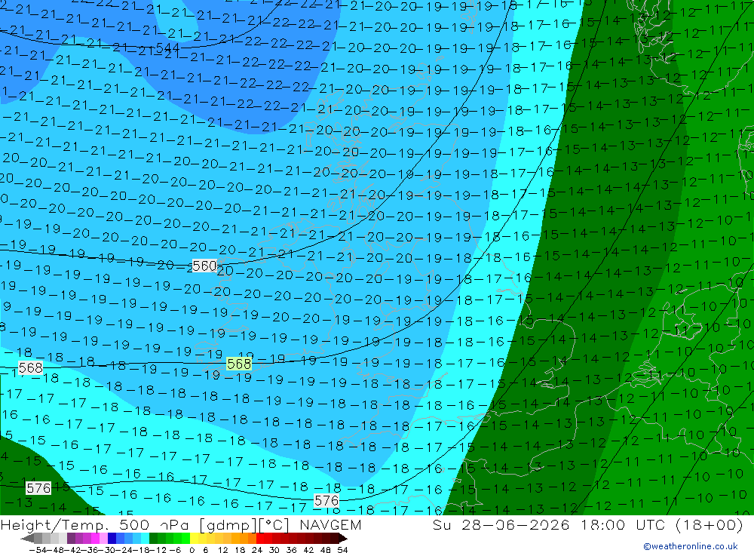Click the gray left arrow of color scale
Screen dimensions: 754x553
27,538
